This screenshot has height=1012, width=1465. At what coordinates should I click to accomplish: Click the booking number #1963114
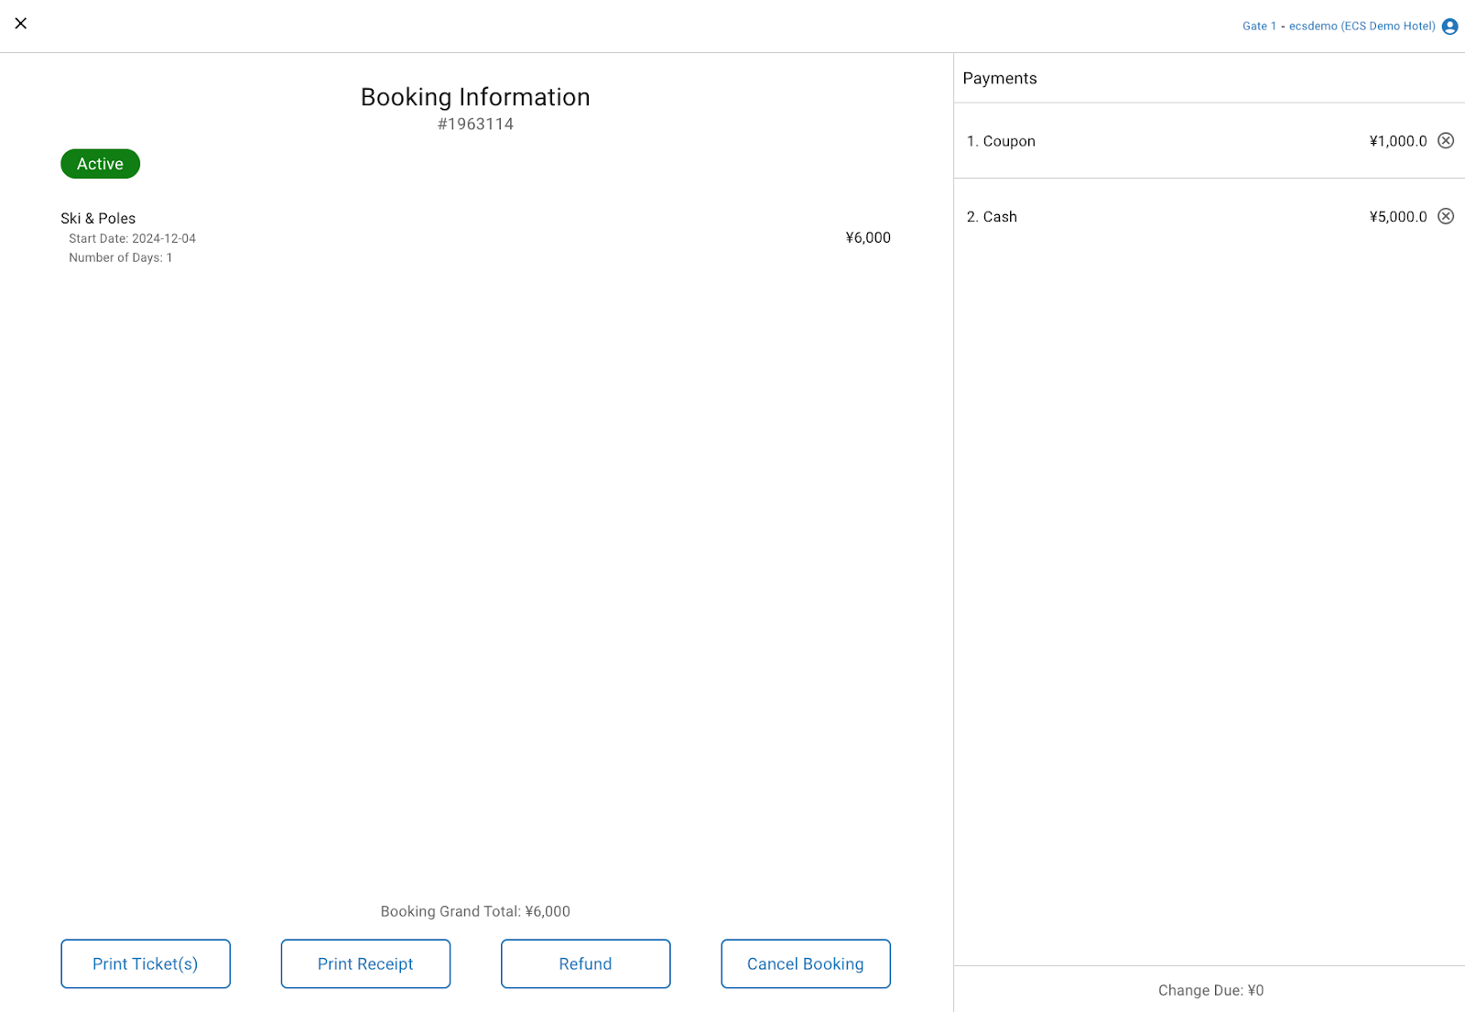(x=475, y=125)
